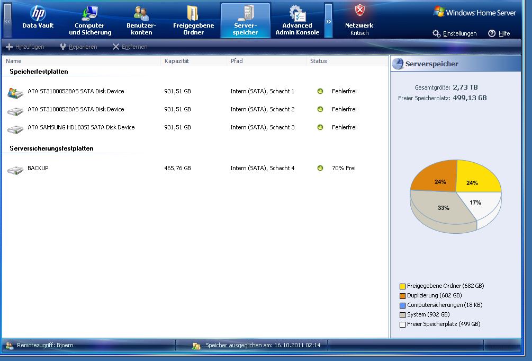The width and height of the screenshot is (532, 361).
Task: Click the Windows Home Server logo
Action: pyautogui.click(x=475, y=12)
